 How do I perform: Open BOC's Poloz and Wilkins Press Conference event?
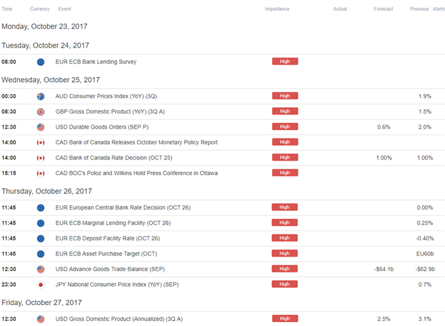point(137,173)
